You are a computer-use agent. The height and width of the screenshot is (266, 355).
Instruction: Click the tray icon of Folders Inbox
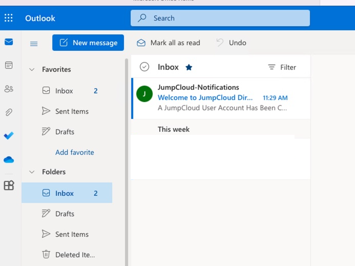[x=46, y=193]
